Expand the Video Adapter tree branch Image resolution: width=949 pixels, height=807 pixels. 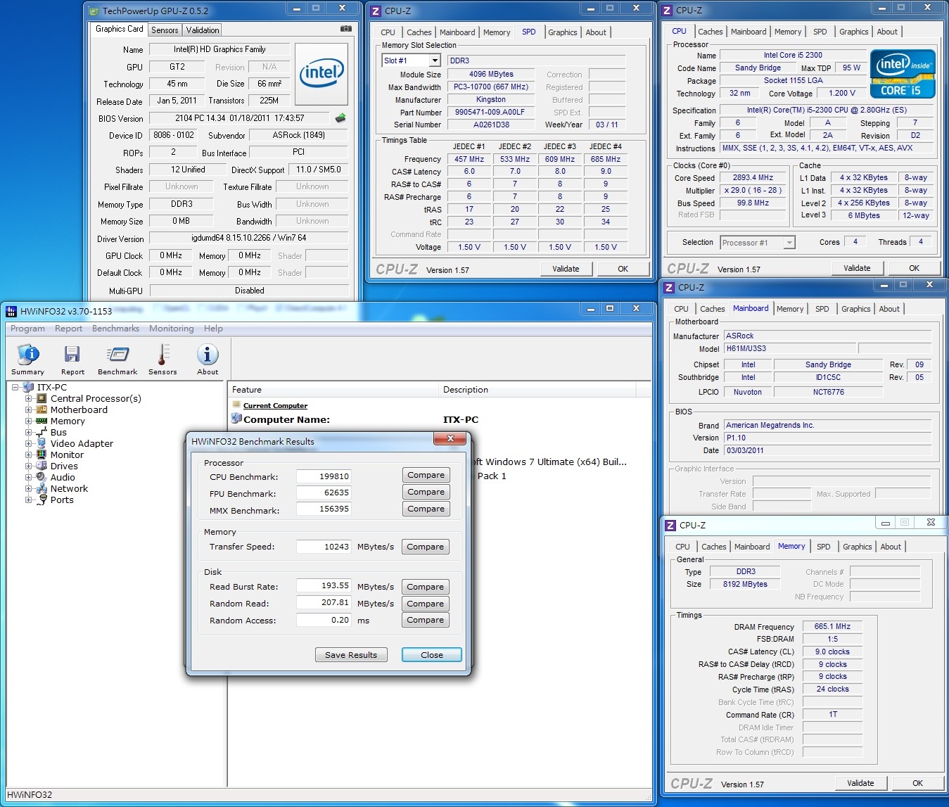[29, 443]
